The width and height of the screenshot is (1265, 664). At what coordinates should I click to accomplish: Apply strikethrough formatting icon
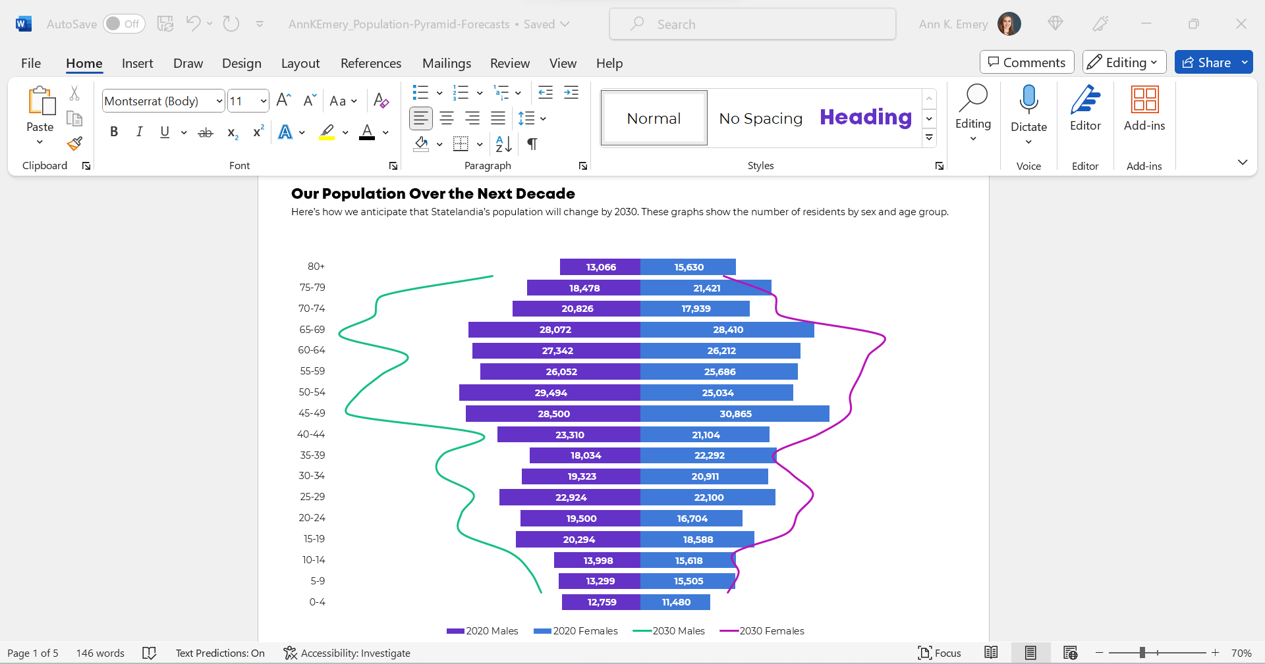pos(206,132)
